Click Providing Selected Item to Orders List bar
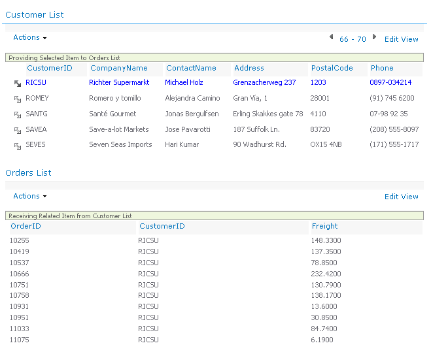The width and height of the screenshot is (431, 356). point(215,57)
